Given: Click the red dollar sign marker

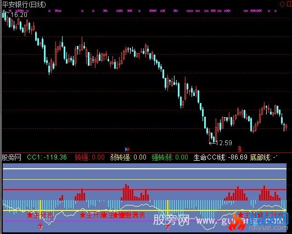Looking at the screenshot, I should coord(240,149).
